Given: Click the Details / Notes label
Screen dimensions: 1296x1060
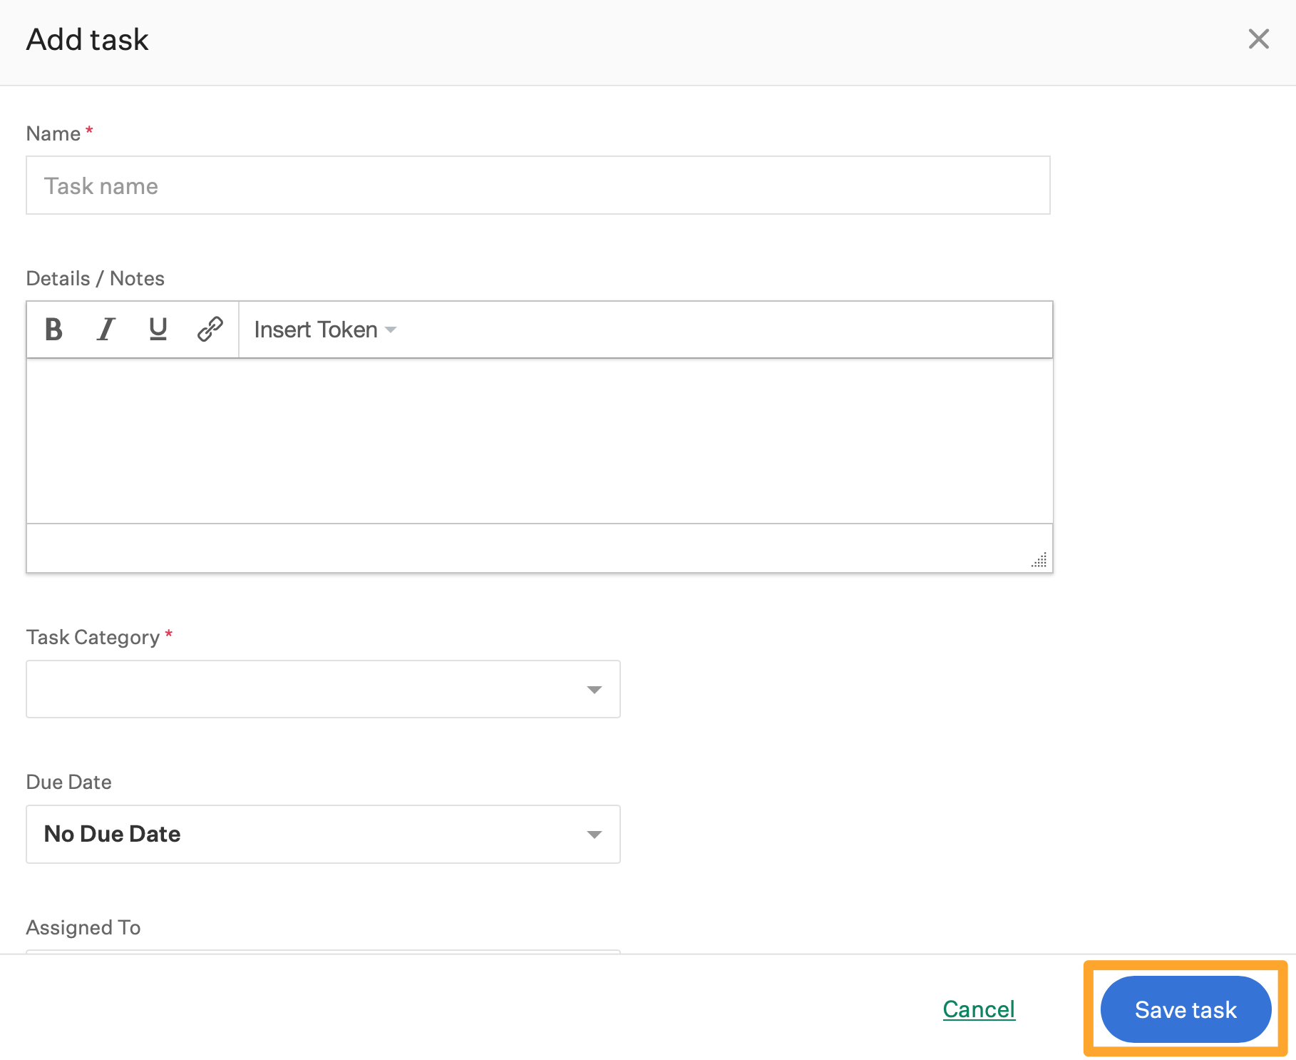Looking at the screenshot, I should click(x=95, y=278).
